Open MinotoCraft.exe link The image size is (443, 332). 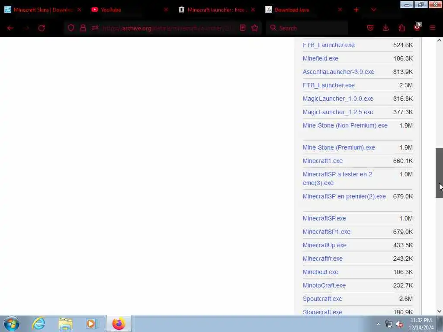pos(324,285)
